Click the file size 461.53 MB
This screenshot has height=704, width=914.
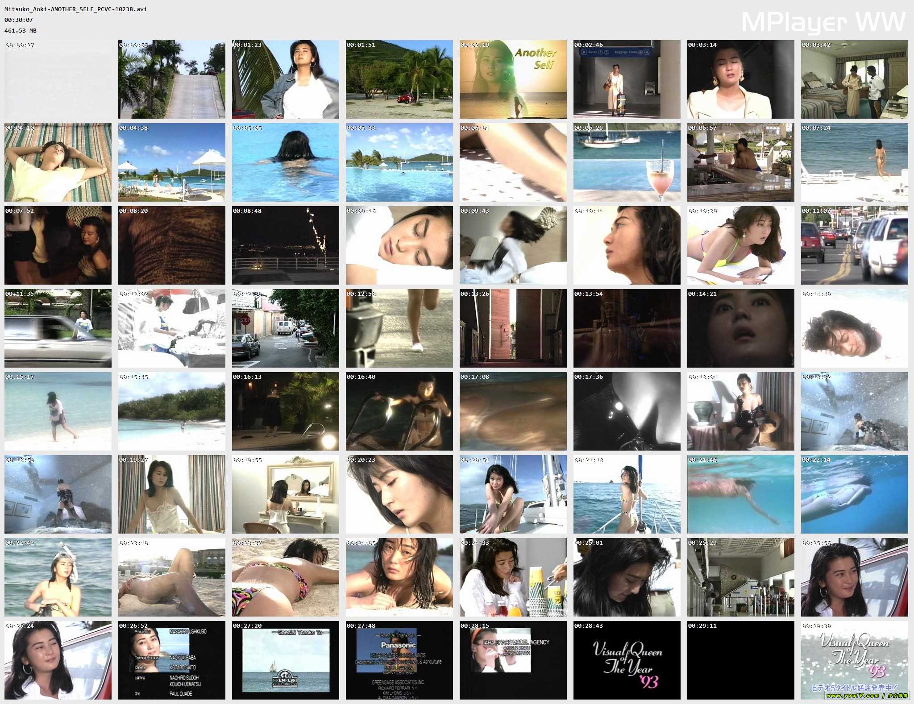[x=21, y=30]
